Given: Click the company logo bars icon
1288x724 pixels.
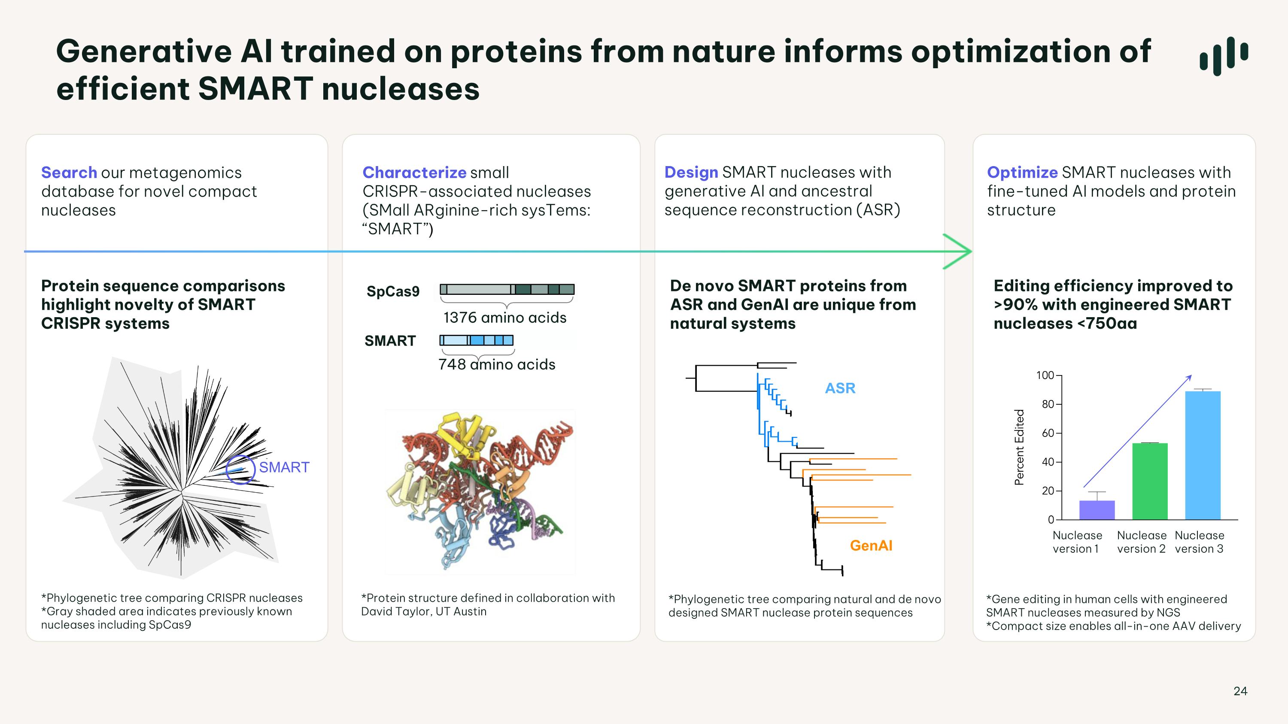Looking at the screenshot, I should (x=1223, y=56).
